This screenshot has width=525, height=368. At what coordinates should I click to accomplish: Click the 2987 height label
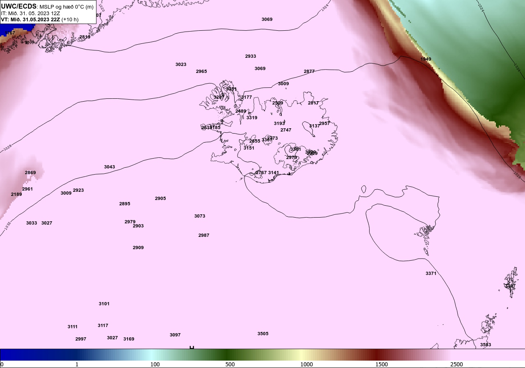point(204,235)
